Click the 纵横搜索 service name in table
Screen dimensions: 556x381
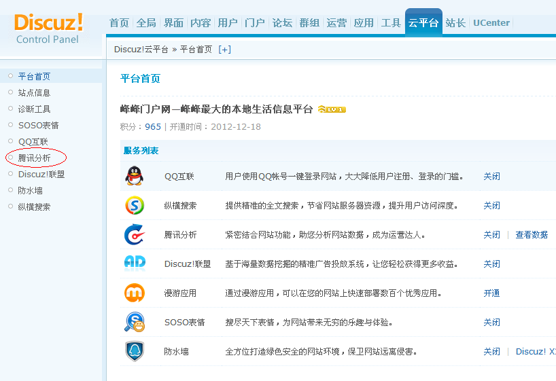(x=180, y=205)
